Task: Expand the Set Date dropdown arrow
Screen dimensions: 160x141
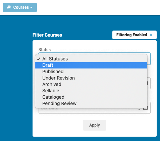Action: tap(139, 109)
